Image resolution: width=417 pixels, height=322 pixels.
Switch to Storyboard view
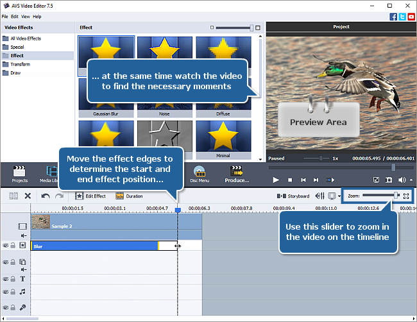coord(293,196)
